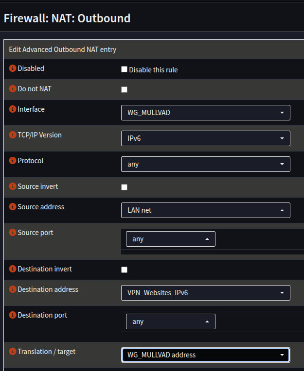Image resolution: width=304 pixels, height=371 pixels.
Task: Open the TCP/IP Version dropdown
Action: click(x=205, y=138)
